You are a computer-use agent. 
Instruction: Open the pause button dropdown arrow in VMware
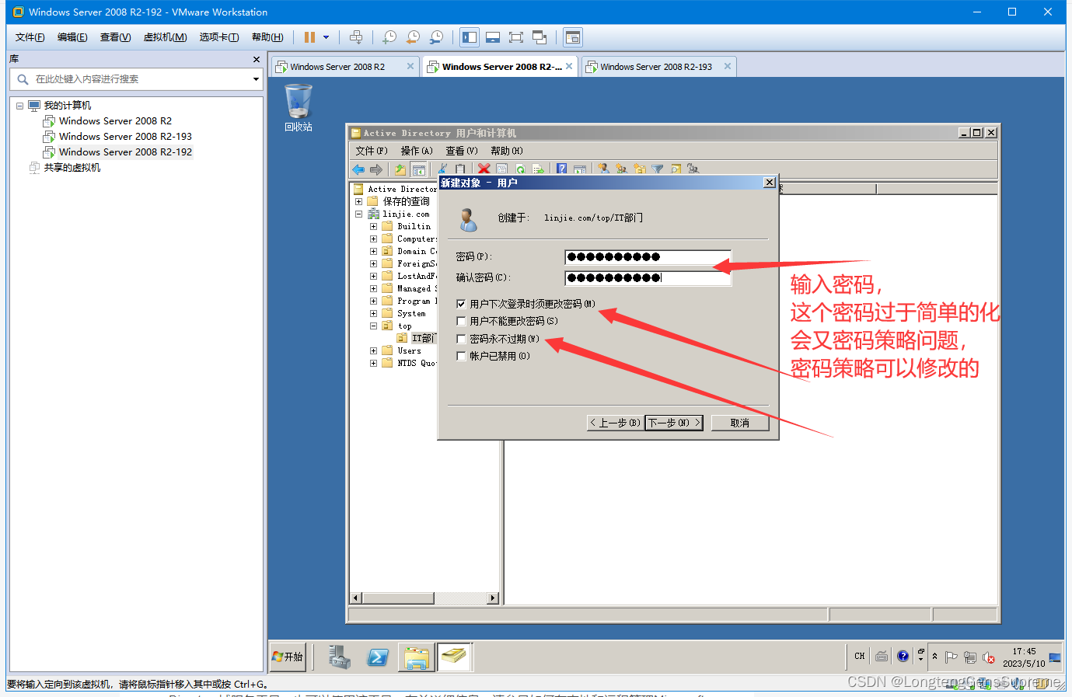[326, 37]
